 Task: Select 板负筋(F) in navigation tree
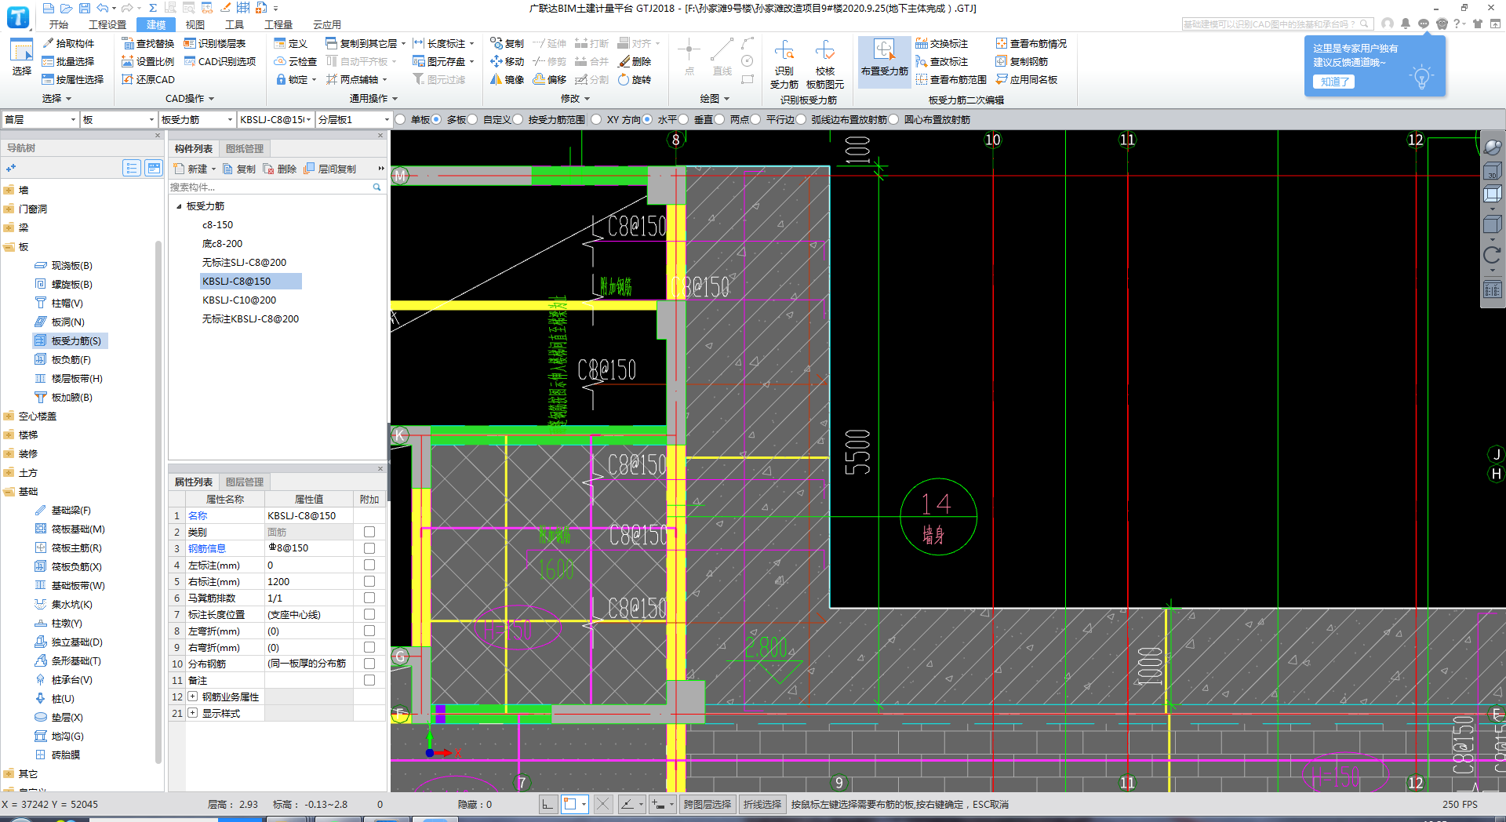click(63, 359)
